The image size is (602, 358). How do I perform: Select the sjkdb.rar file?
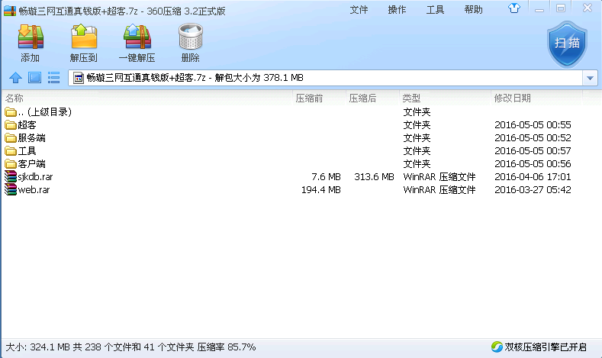click(34, 177)
